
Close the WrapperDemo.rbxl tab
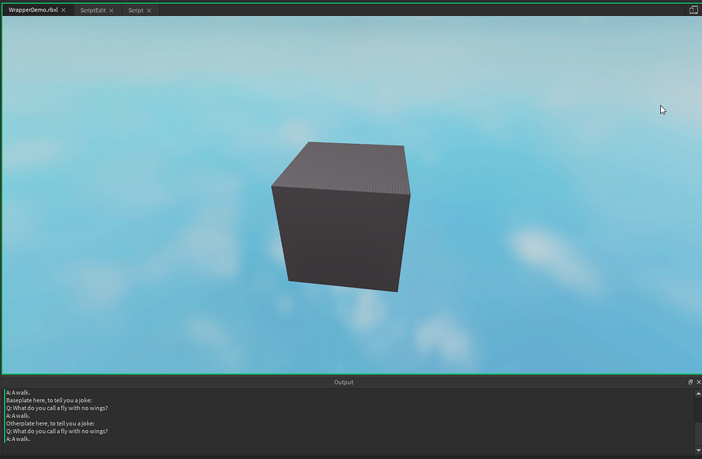(x=63, y=10)
